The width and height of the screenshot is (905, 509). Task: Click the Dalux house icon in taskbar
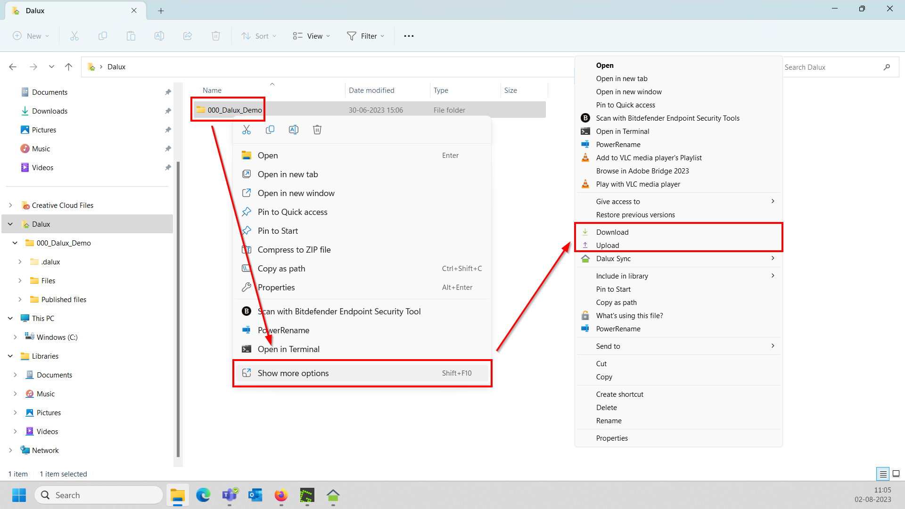tap(333, 495)
